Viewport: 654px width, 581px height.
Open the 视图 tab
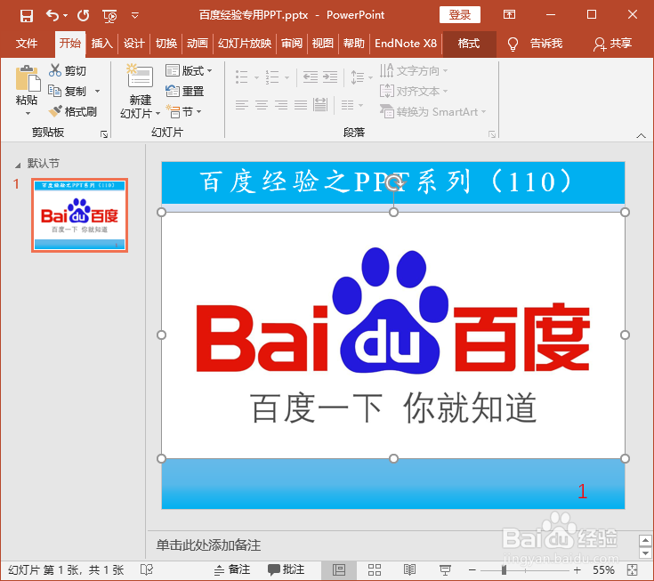tap(323, 44)
